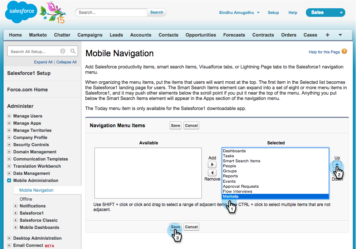Screen dimensions: 356x249
Task: Expand the Email Connect section
Action: pyautogui.click(x=9, y=245)
